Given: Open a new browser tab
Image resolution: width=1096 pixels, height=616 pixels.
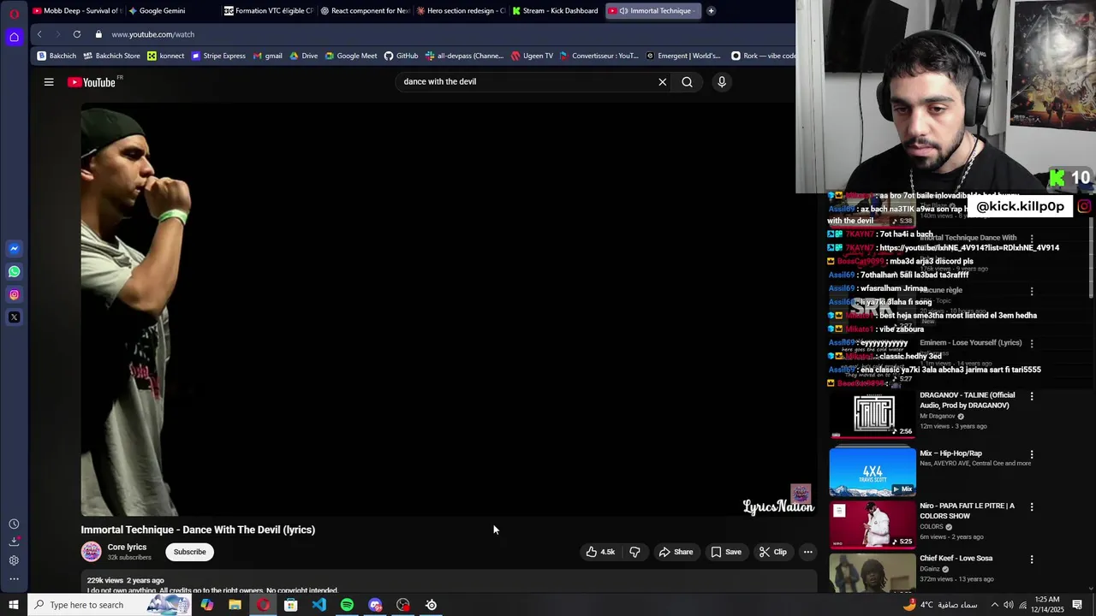Looking at the screenshot, I should tap(711, 11).
